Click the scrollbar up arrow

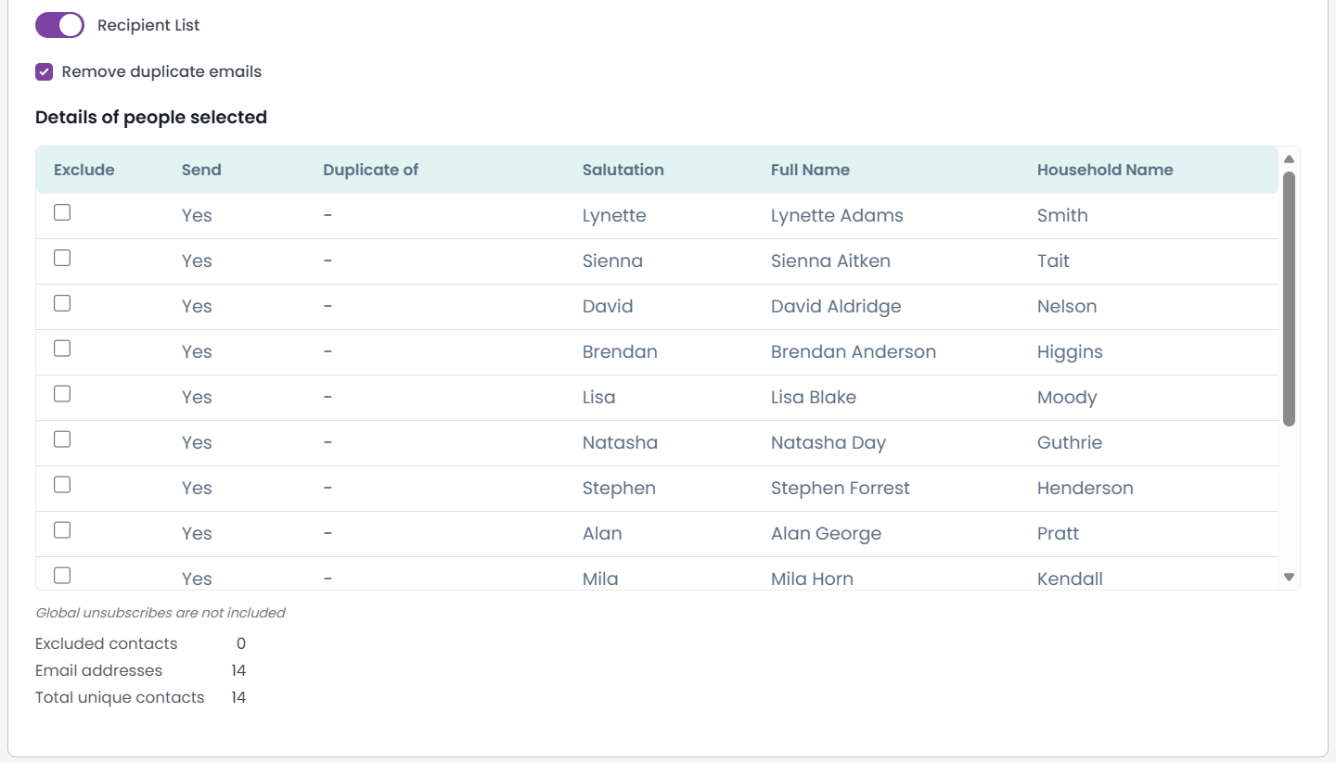[1289, 159]
